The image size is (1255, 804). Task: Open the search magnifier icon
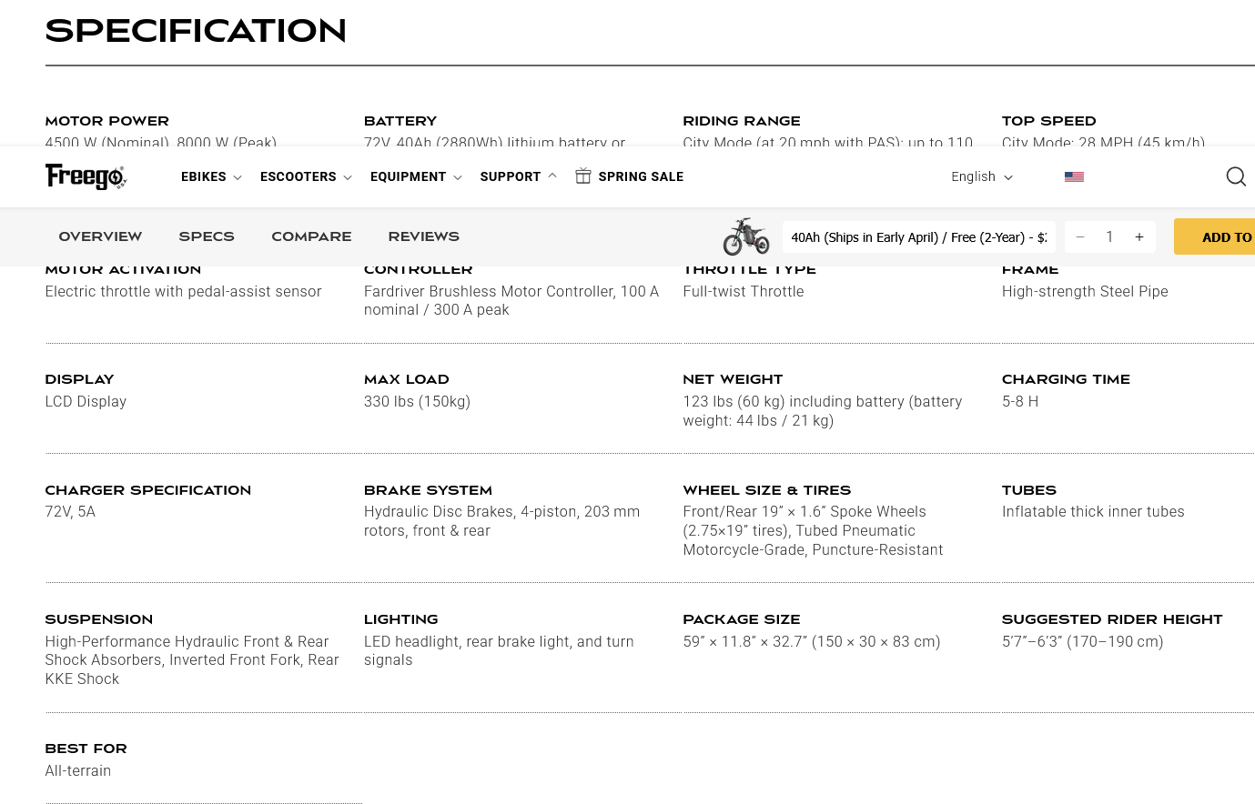(1236, 176)
